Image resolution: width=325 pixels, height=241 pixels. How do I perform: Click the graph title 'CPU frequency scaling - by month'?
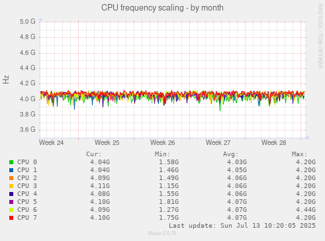[x=162, y=8]
